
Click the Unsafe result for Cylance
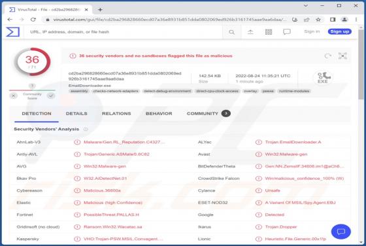[x=273, y=190]
